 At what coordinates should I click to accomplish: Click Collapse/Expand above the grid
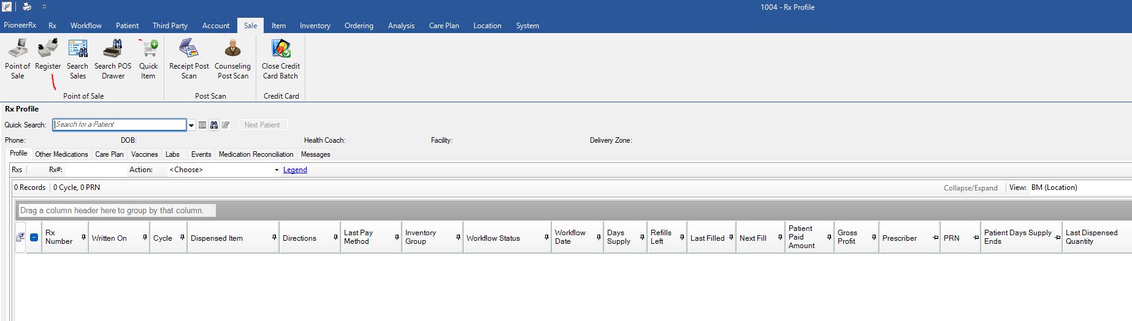coord(970,188)
